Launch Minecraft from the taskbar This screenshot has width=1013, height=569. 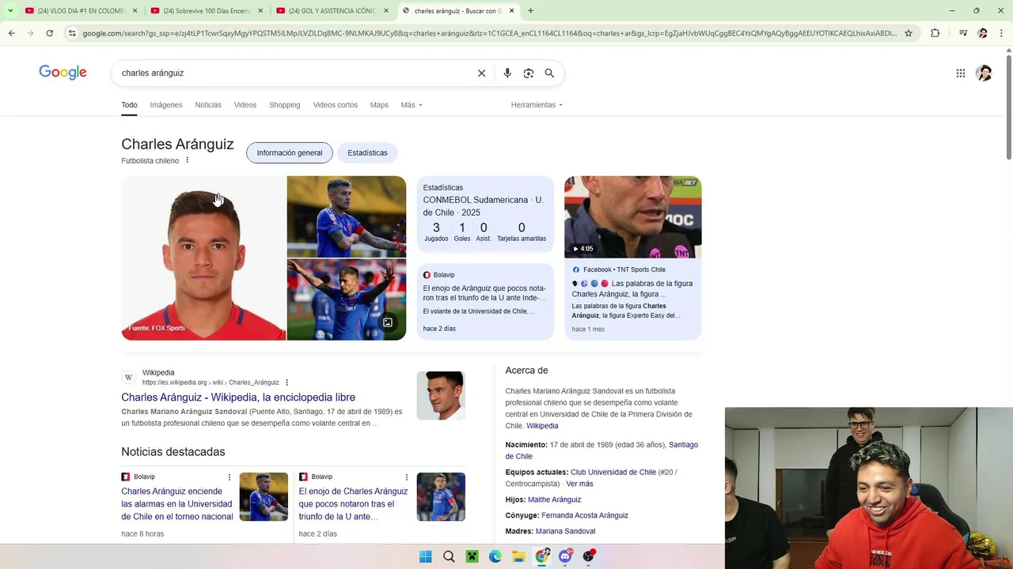472,556
